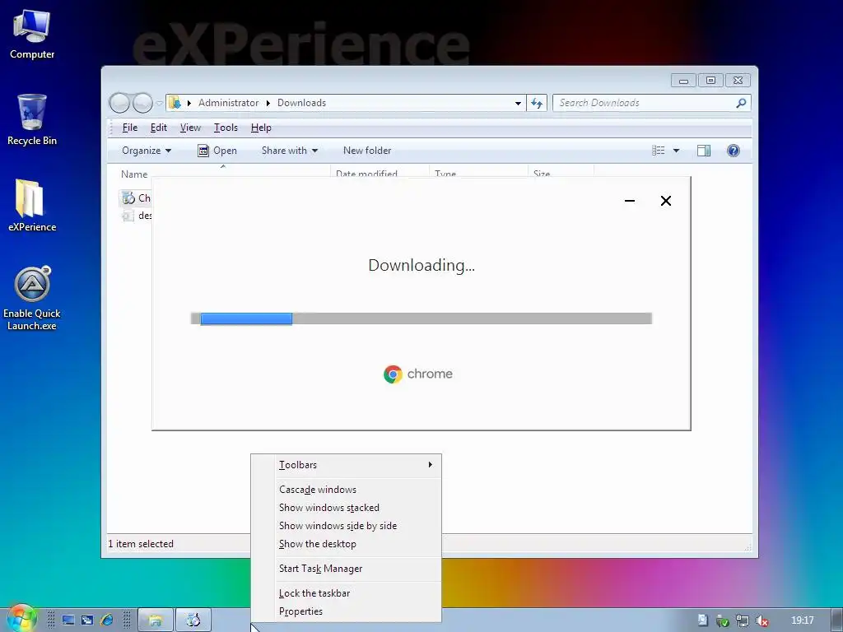This screenshot has height=632, width=843.
Task: Select the des file row in Downloads
Action: 136,216
